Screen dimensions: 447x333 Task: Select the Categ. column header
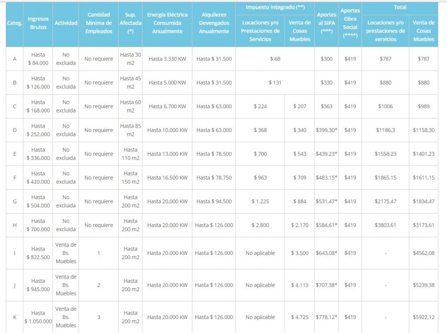click(x=14, y=23)
